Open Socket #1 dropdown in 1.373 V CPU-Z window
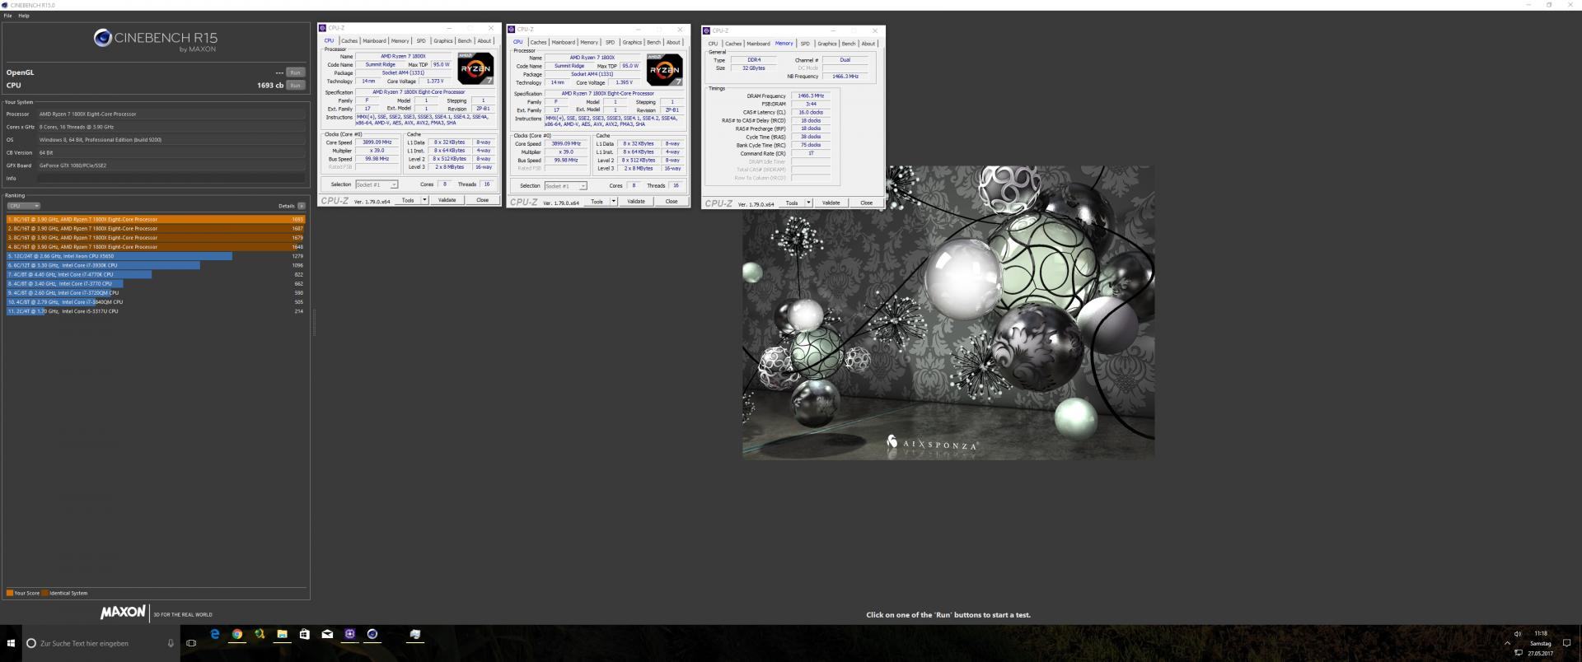The height and width of the screenshot is (662, 1582). pyautogui.click(x=377, y=184)
